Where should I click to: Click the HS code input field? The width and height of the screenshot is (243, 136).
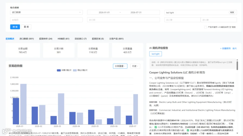(46, 20)
